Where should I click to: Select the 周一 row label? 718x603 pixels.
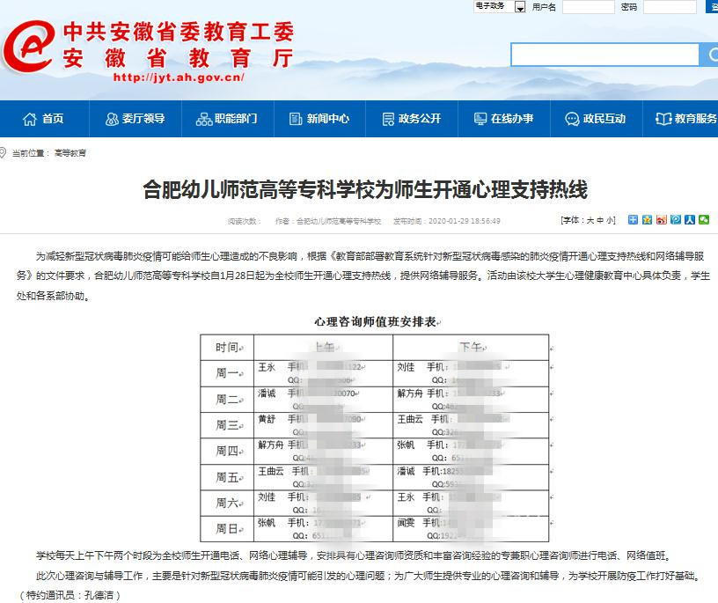pyautogui.click(x=227, y=373)
